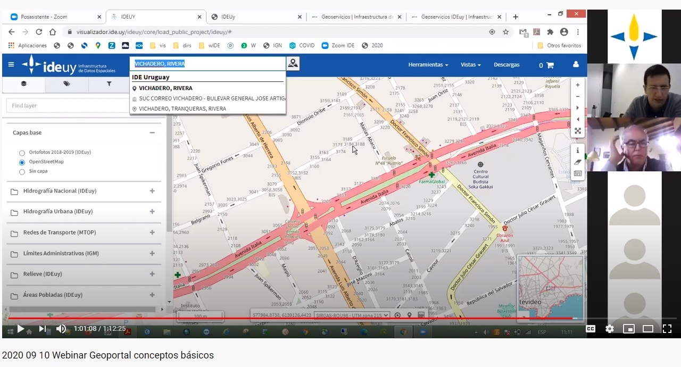The image size is (681, 367).
Task: Click the location pin icon in coordinate bar
Action: [x=409, y=315]
